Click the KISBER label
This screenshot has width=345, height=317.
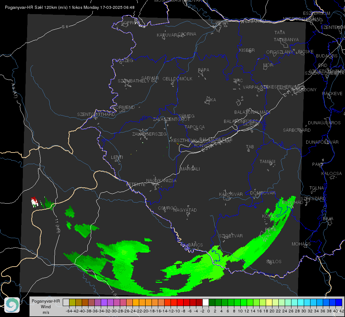(x=247, y=50)
